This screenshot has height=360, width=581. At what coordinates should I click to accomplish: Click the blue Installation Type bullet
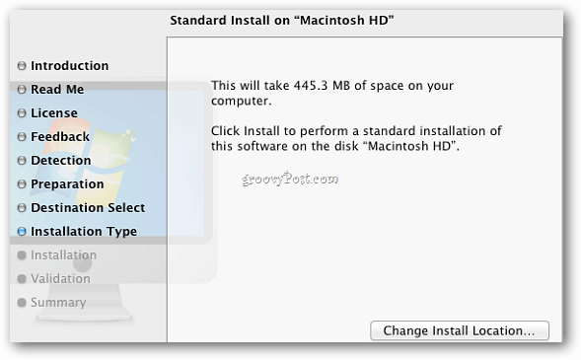point(22,232)
